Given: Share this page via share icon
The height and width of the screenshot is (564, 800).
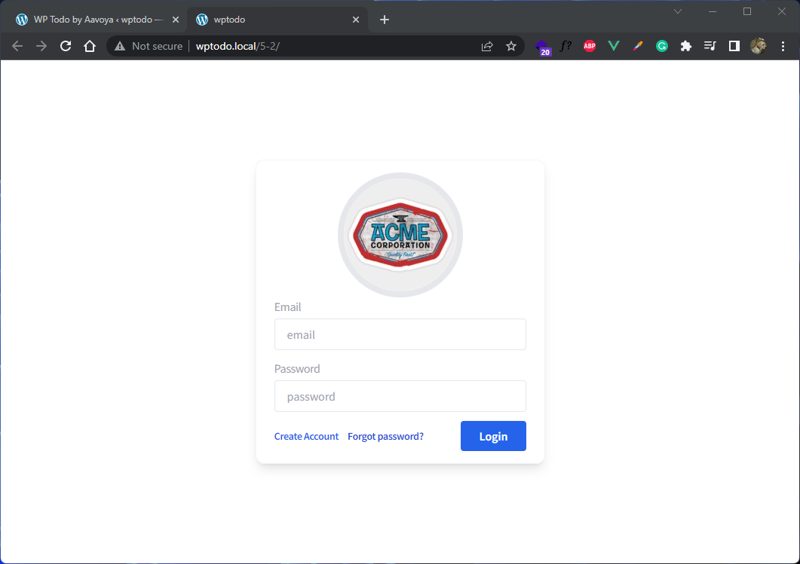Looking at the screenshot, I should tap(487, 47).
